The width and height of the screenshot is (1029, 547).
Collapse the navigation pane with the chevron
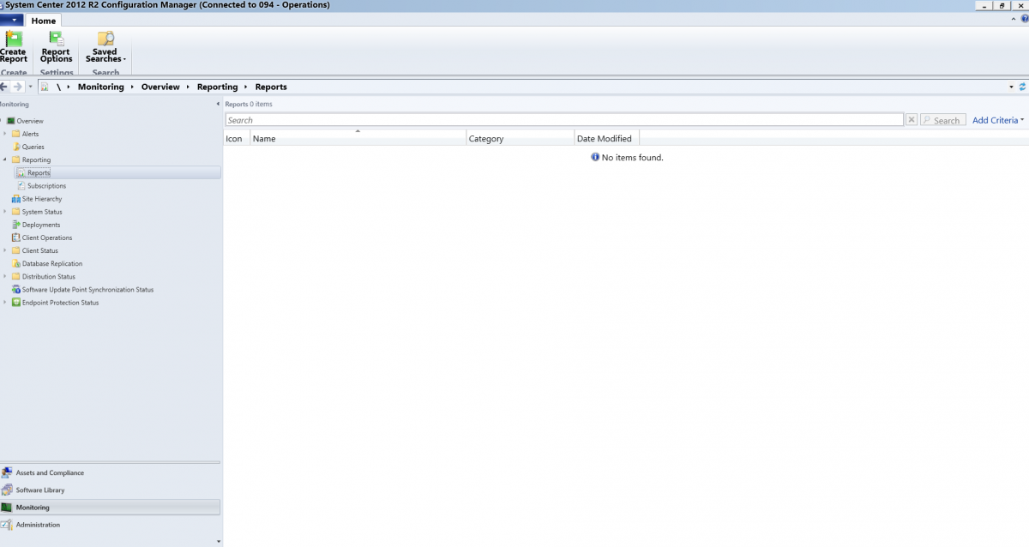click(x=218, y=104)
